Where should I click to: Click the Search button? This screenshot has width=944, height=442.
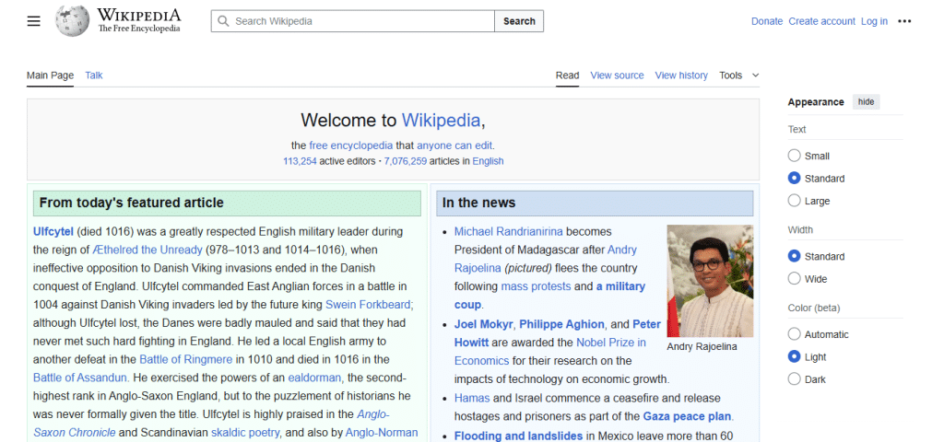(519, 21)
